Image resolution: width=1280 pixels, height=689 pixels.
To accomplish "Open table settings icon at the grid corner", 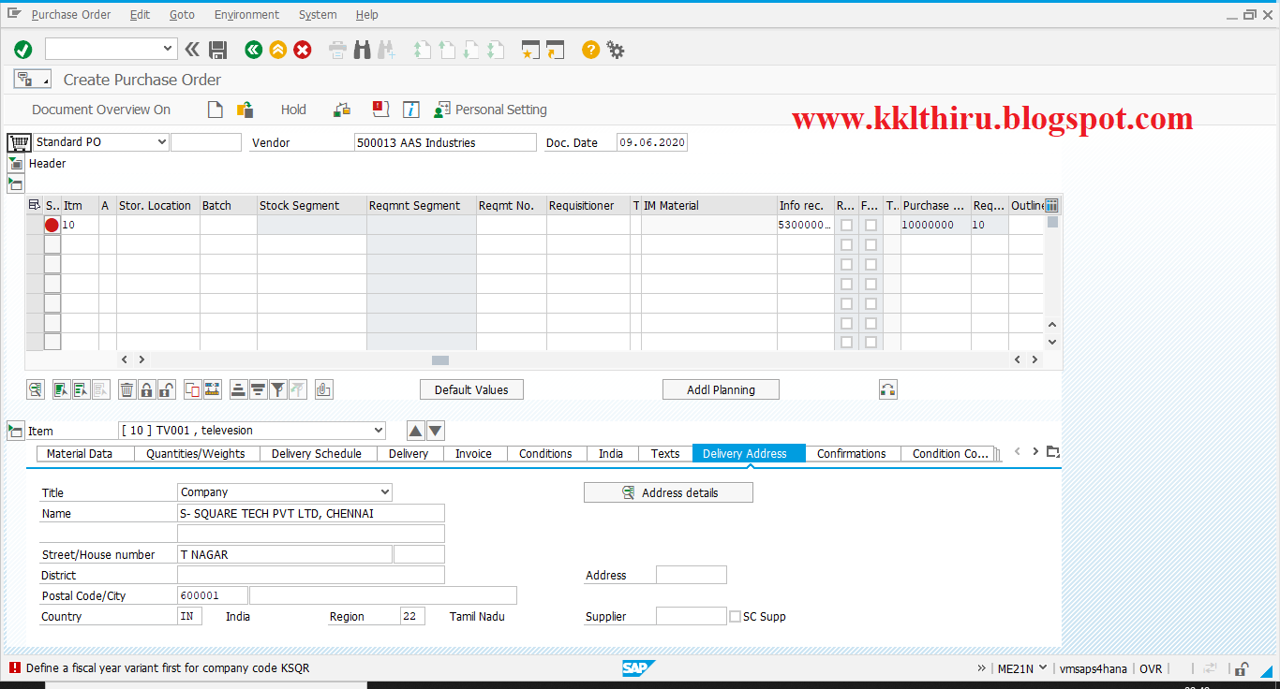I will 1051,205.
